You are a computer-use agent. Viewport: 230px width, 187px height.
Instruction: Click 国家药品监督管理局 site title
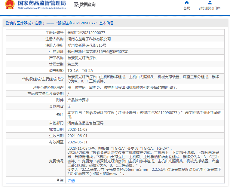(42, 3)
